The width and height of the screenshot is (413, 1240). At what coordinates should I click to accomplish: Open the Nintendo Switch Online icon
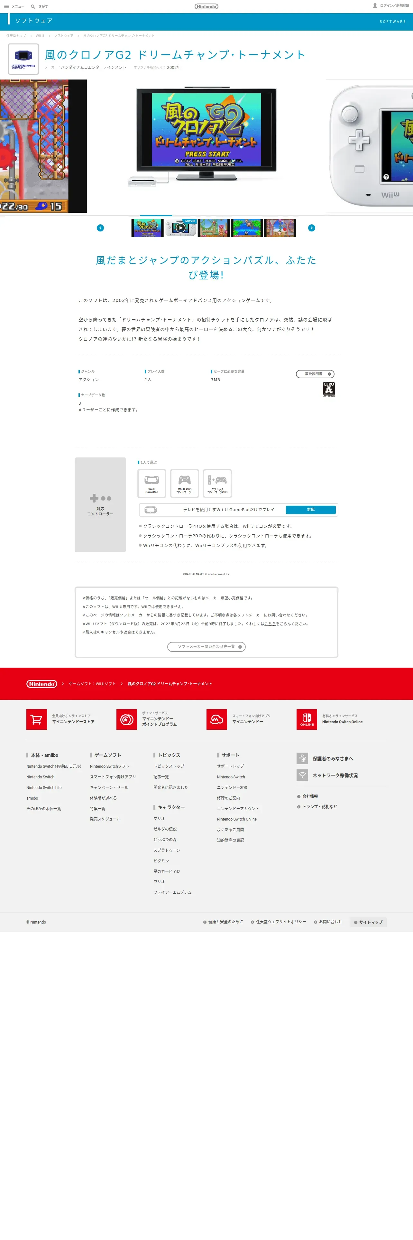pos(307,719)
